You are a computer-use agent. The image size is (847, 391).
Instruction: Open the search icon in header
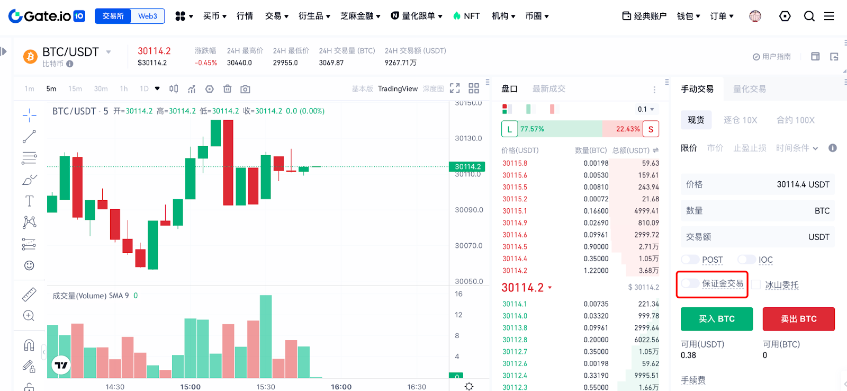click(809, 16)
